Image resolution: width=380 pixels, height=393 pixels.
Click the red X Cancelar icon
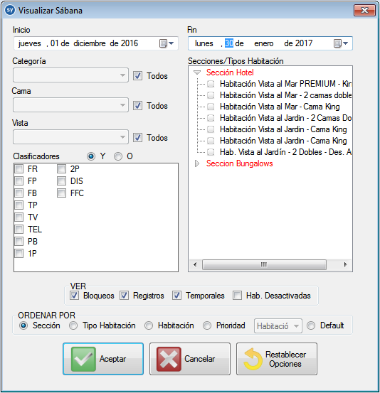[169, 359]
